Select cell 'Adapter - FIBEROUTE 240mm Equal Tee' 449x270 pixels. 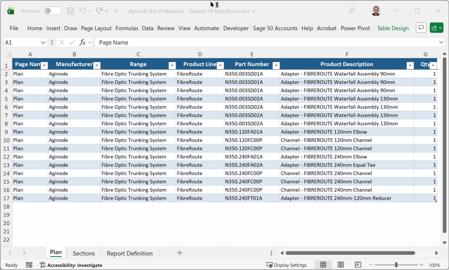coord(347,165)
